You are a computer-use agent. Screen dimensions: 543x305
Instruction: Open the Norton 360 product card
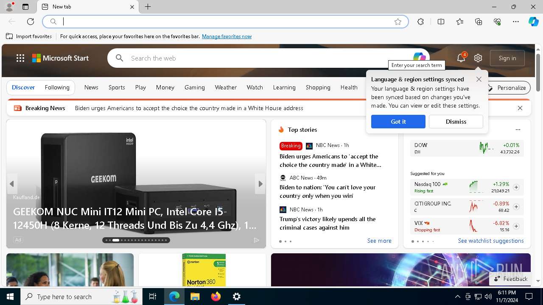point(202,270)
